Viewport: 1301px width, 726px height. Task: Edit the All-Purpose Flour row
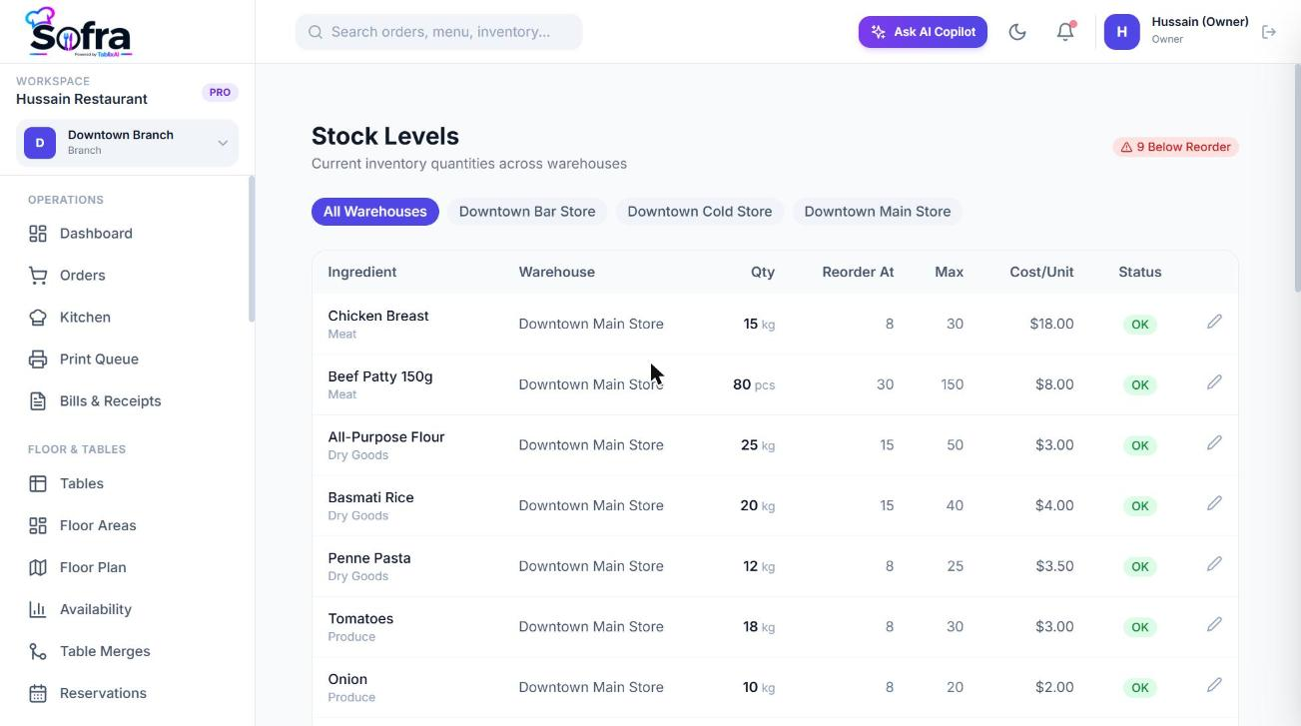(x=1214, y=443)
